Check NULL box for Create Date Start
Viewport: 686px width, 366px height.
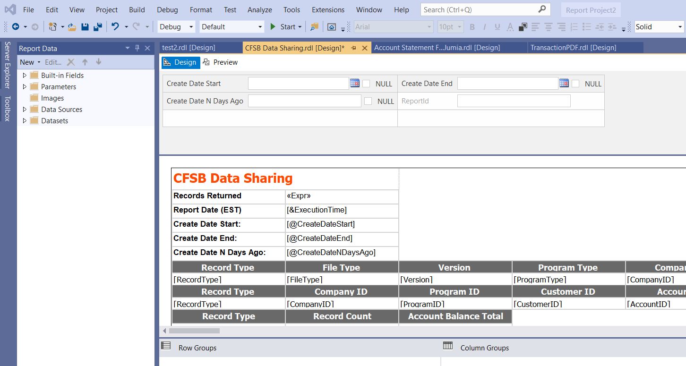point(366,84)
